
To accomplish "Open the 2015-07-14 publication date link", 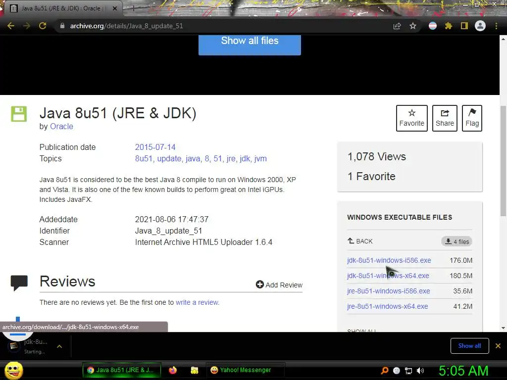I will (155, 147).
